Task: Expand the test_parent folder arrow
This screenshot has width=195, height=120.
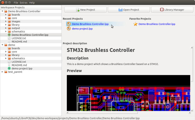Action: coord(2,72)
